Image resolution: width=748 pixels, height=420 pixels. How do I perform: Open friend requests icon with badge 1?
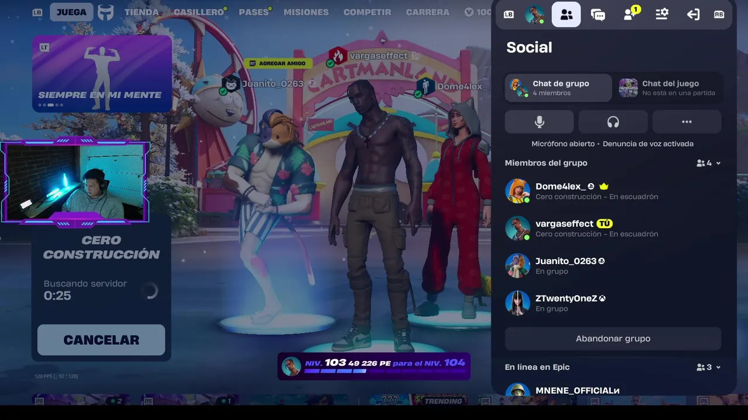click(x=631, y=14)
